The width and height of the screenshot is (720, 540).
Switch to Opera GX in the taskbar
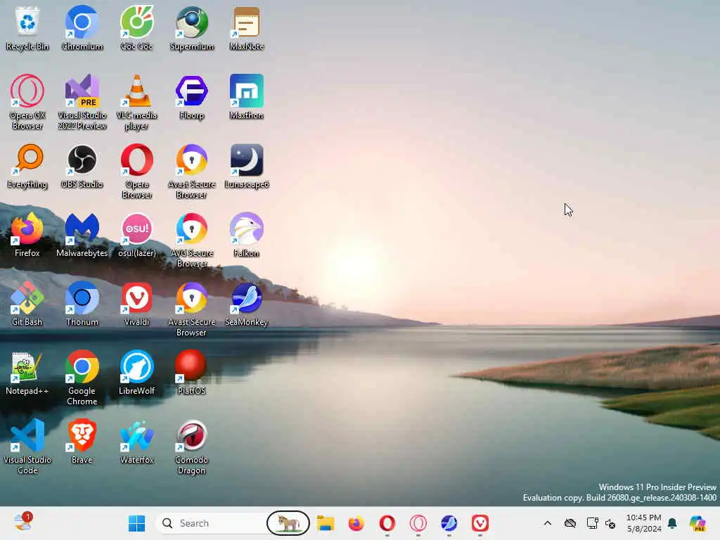[x=418, y=523]
